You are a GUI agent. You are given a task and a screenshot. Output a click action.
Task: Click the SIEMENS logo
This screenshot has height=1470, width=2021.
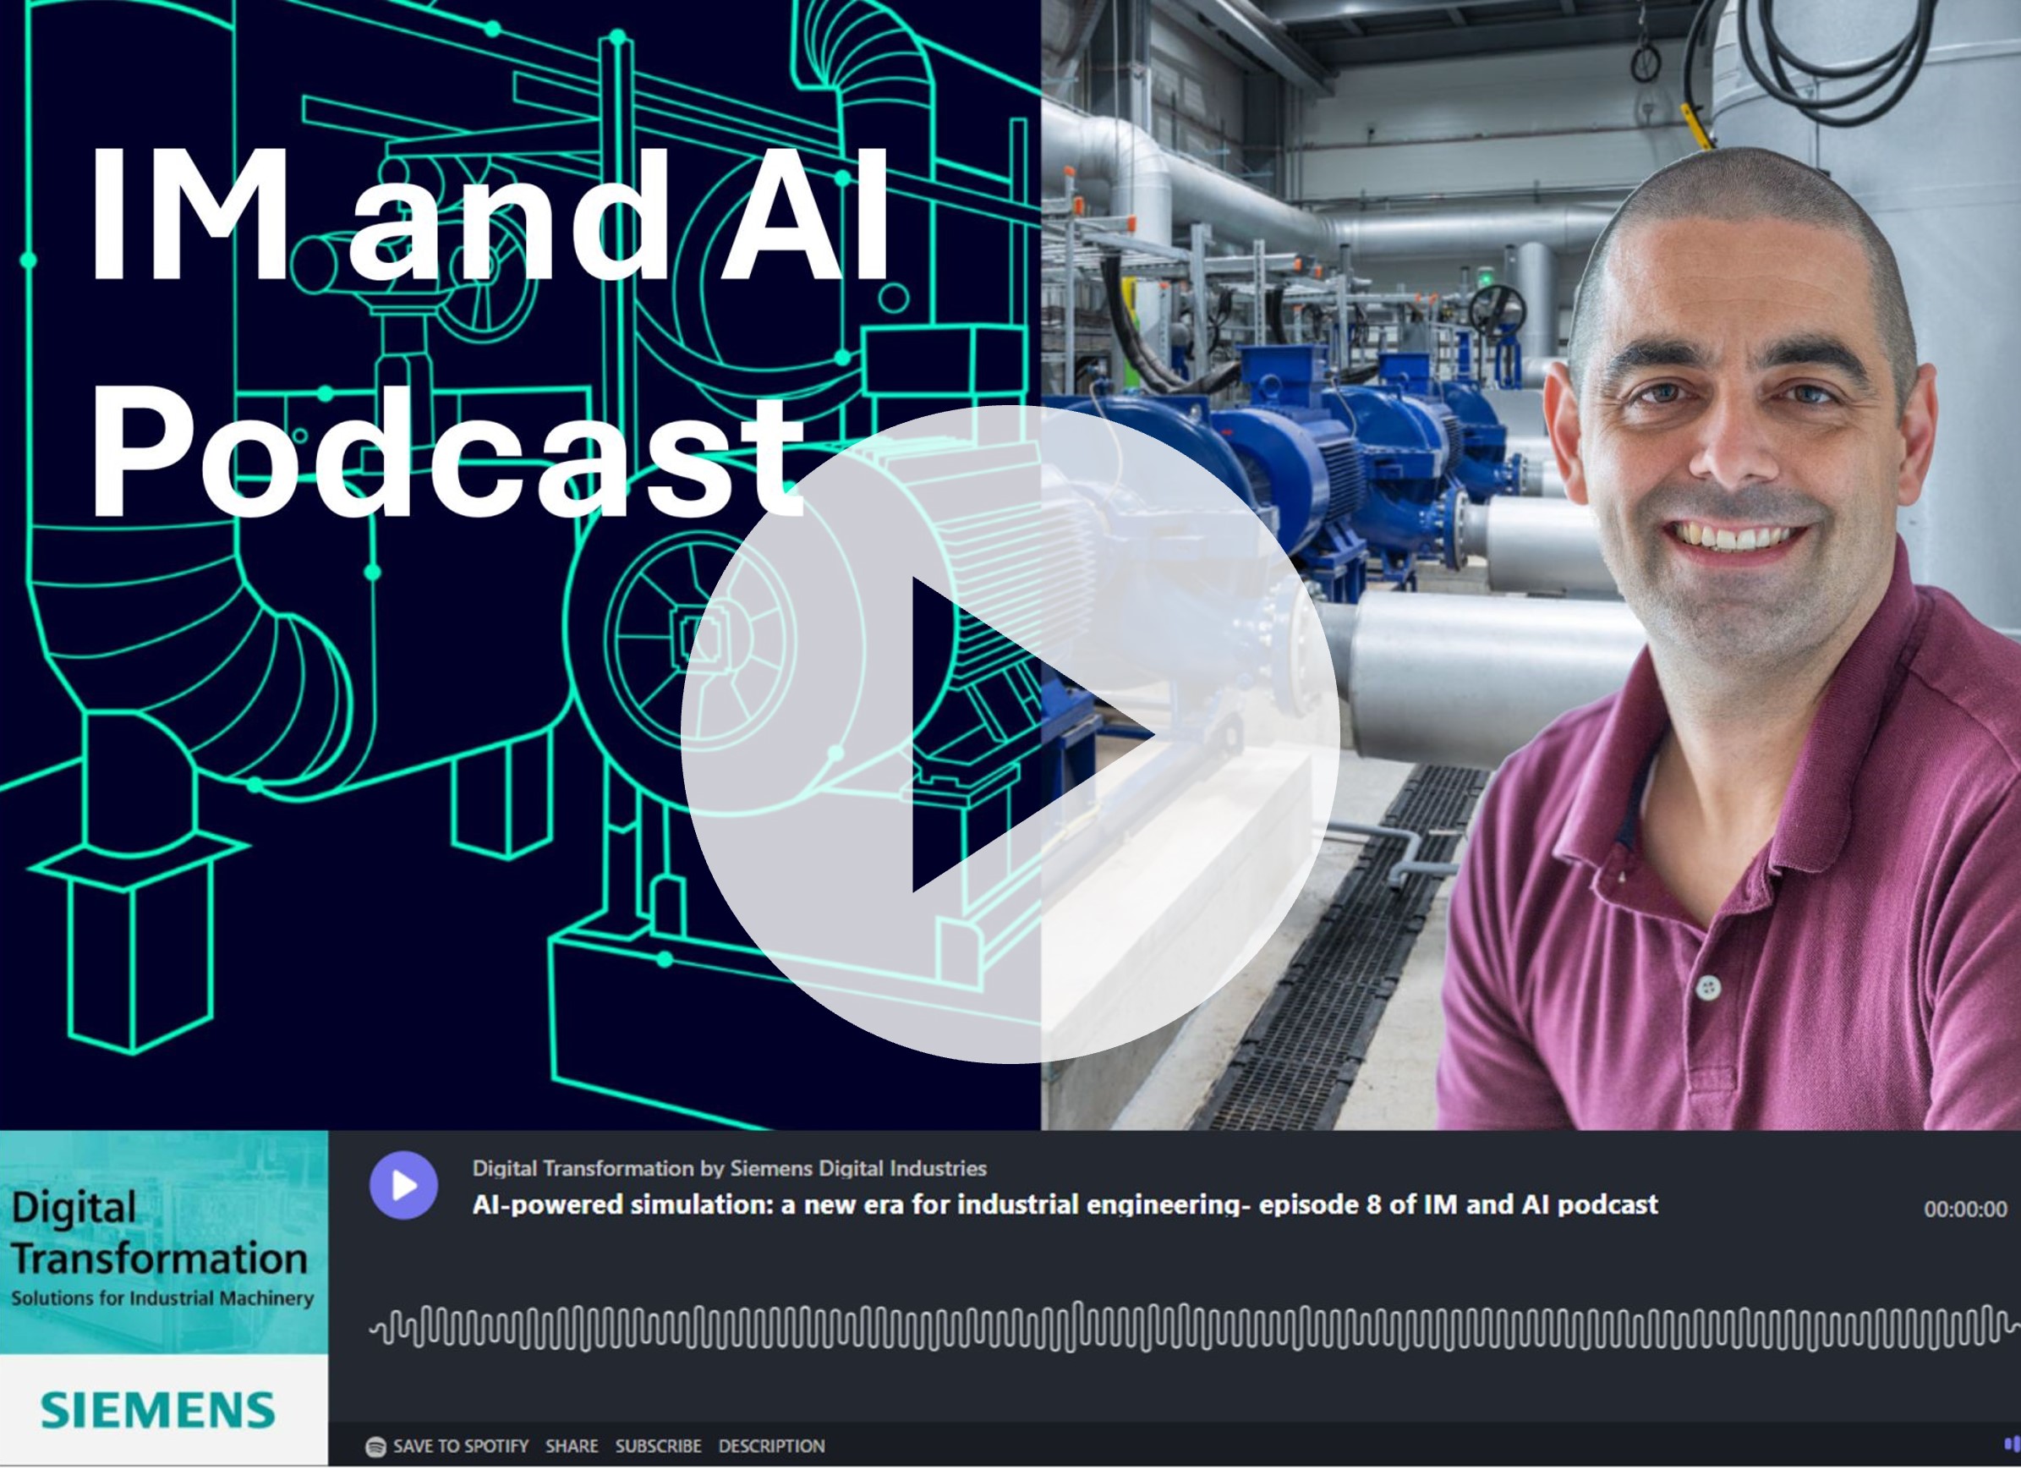[x=158, y=1410]
